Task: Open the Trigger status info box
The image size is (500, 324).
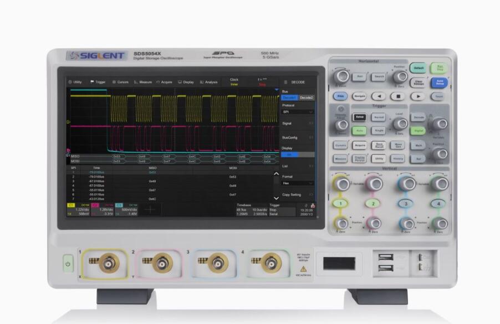Action: tap(282, 209)
